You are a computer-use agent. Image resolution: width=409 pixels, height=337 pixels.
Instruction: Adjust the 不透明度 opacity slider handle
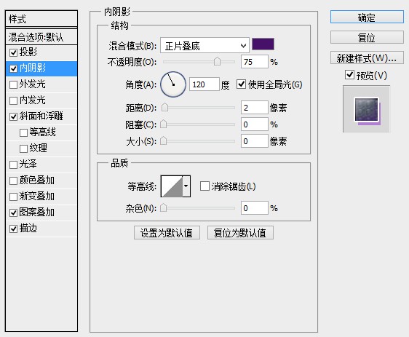217,62
